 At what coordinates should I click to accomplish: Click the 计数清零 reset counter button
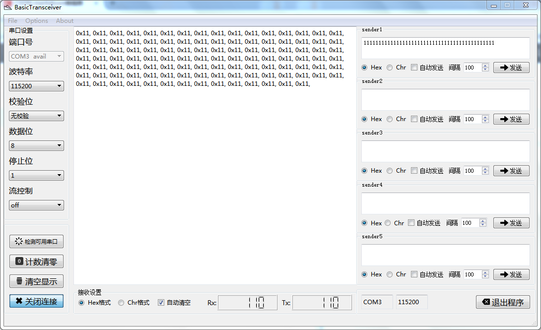tap(36, 262)
